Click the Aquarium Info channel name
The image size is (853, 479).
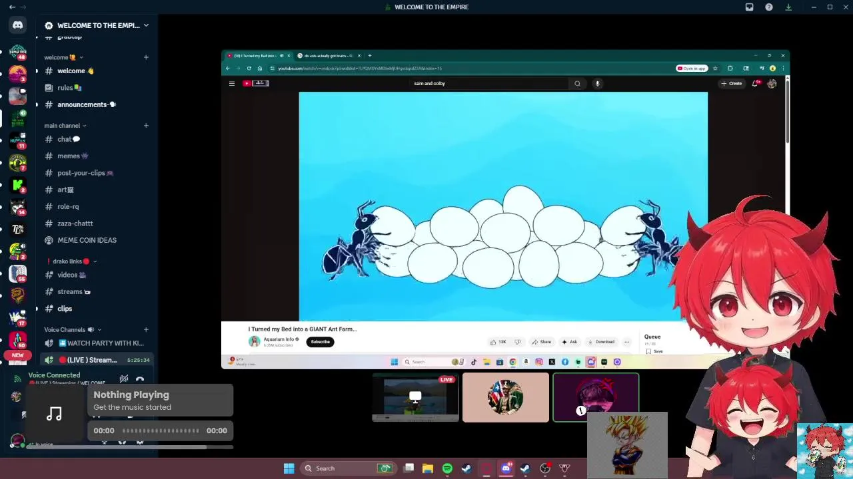(x=279, y=339)
